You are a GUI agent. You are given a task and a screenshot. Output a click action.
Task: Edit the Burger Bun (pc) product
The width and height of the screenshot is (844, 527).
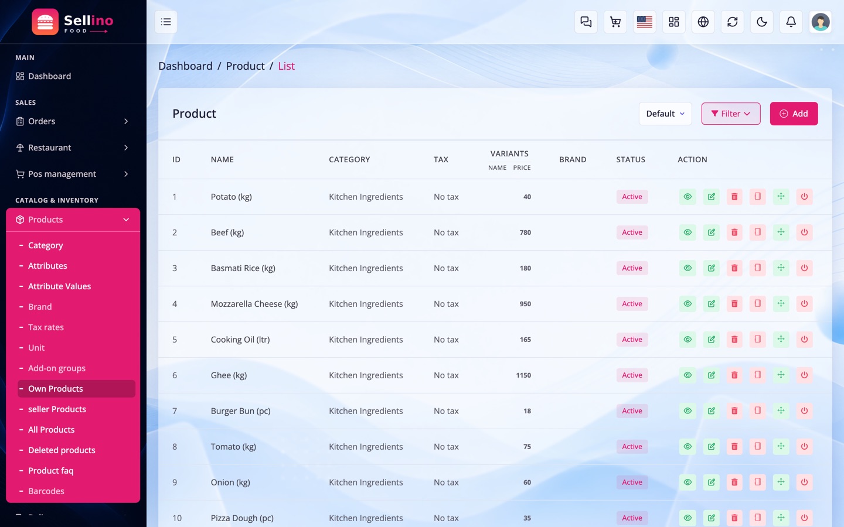(711, 411)
